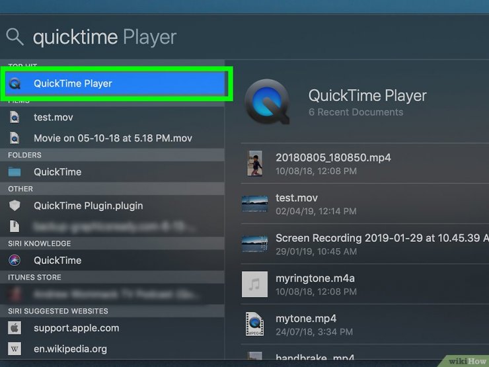This screenshot has width=489, height=367.
Task: Click the blurred iTunes Store podcast result
Action: pyautogui.click(x=112, y=294)
